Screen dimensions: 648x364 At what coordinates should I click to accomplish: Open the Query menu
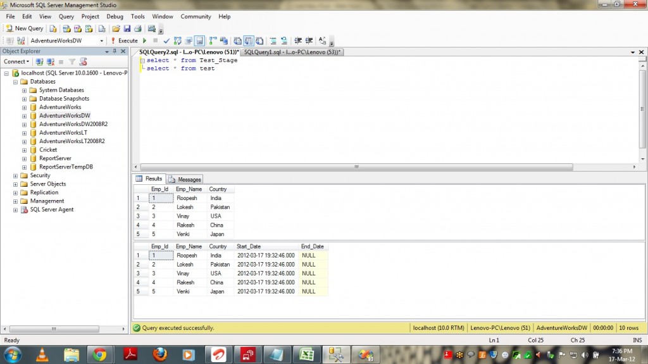[66, 16]
